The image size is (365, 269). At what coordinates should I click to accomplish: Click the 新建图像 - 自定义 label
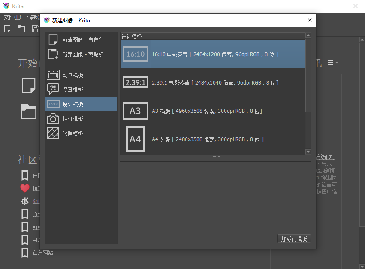[x=83, y=40]
